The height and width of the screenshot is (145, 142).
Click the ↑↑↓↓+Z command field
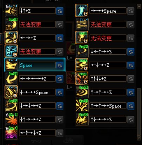[x=108, y=78]
